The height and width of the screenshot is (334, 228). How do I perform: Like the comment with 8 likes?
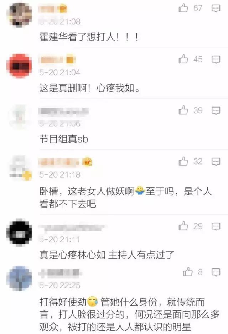pyautogui.click(x=188, y=272)
